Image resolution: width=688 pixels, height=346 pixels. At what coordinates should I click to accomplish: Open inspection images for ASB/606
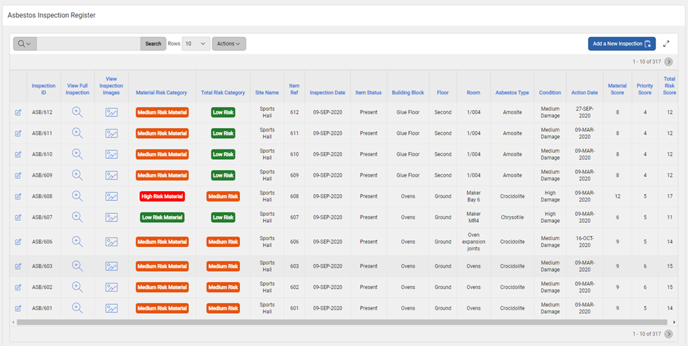(x=111, y=241)
